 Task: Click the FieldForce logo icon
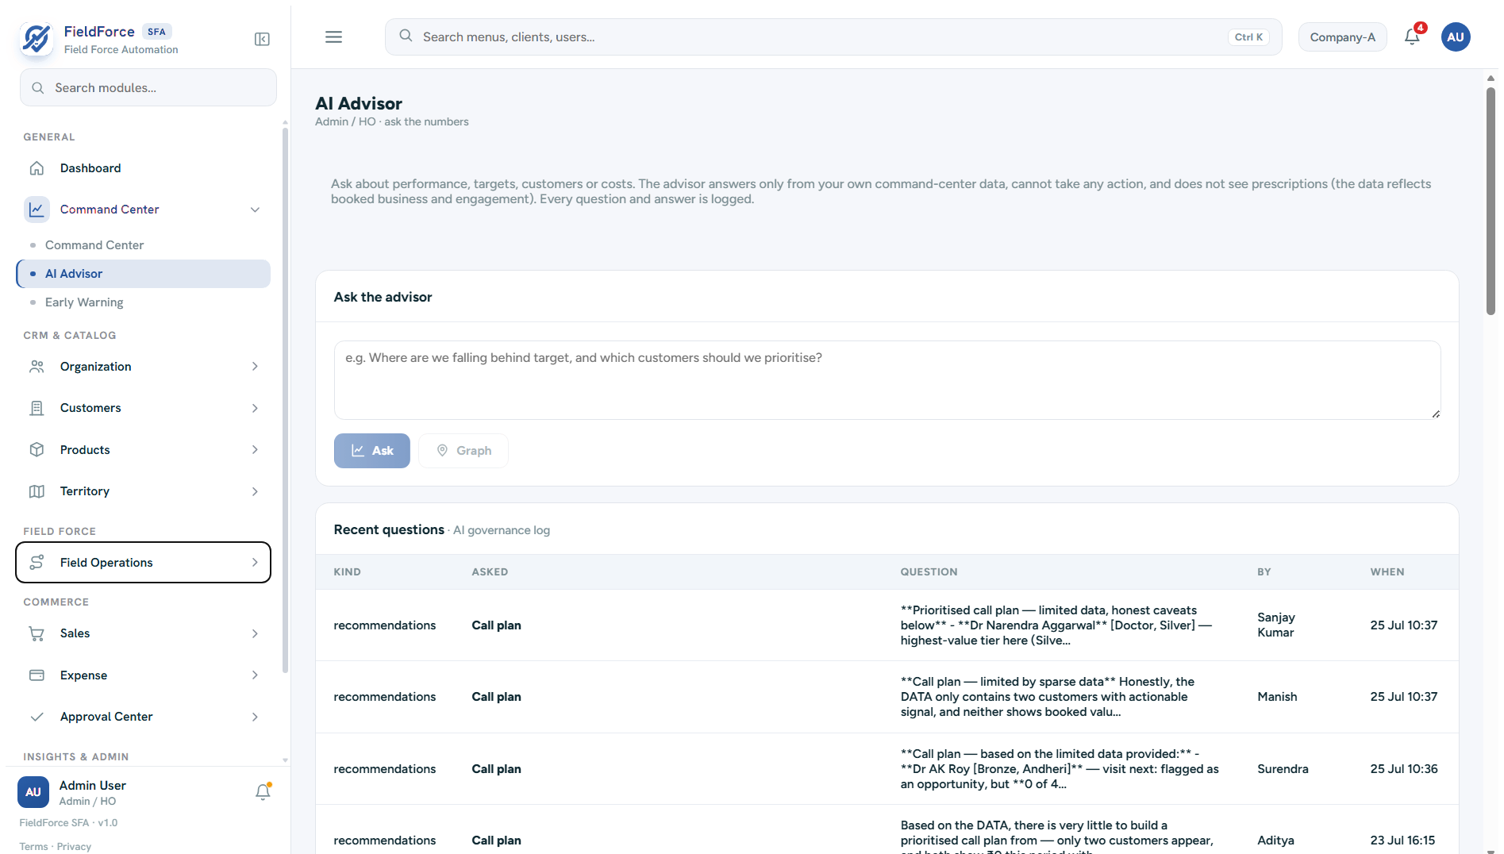[37, 38]
